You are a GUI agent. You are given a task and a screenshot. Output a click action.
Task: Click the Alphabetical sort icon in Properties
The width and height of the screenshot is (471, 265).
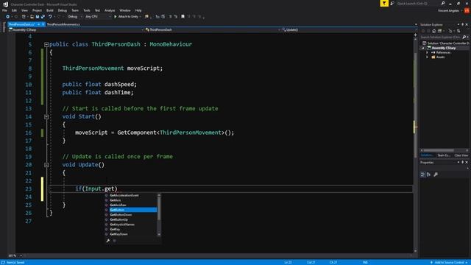click(428, 174)
